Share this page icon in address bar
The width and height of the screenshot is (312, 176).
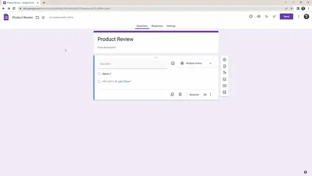pyautogui.click(x=286, y=9)
